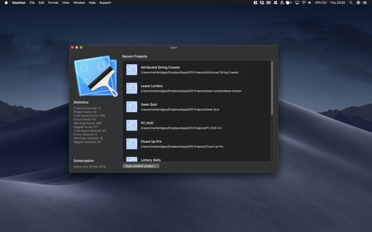Viewport: 372px width, 232px height.
Task: Click the Open another project button
Action: [x=141, y=166]
